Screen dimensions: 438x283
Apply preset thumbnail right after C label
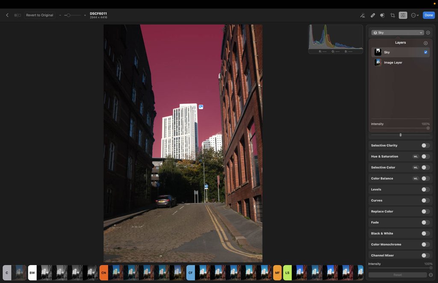click(x=19, y=273)
